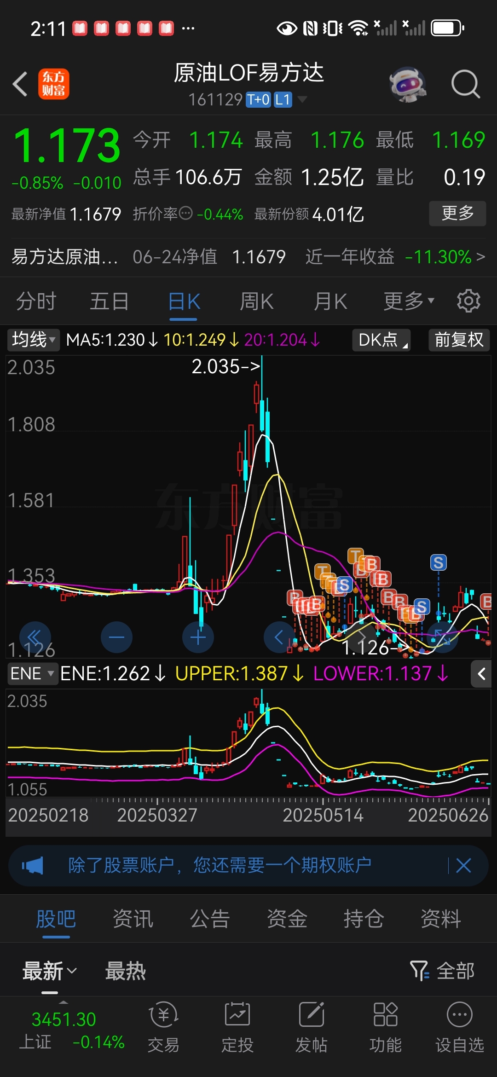Show more quote details via 更多
The height and width of the screenshot is (1077, 497).
click(457, 213)
